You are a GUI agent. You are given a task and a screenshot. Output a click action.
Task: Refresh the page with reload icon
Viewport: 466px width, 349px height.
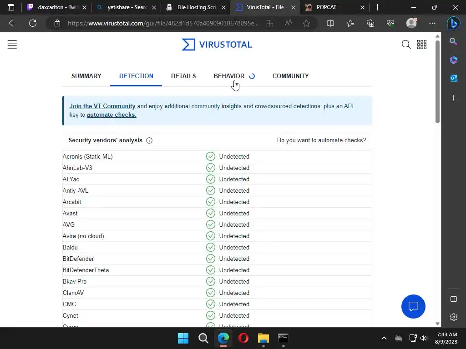click(x=33, y=23)
